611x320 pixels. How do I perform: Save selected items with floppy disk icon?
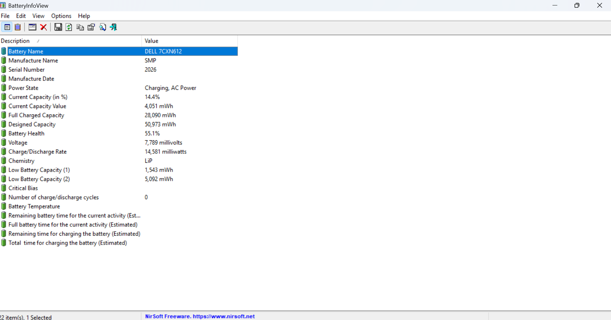tap(58, 27)
